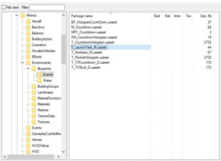
Task: Click the Tex column header
Action: (x=188, y=16)
